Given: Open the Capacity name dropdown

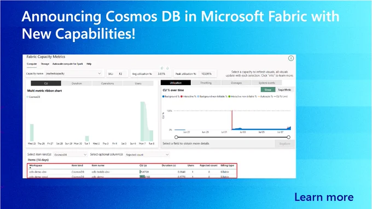Looking at the screenshot, I should pyautogui.click(x=73, y=74).
